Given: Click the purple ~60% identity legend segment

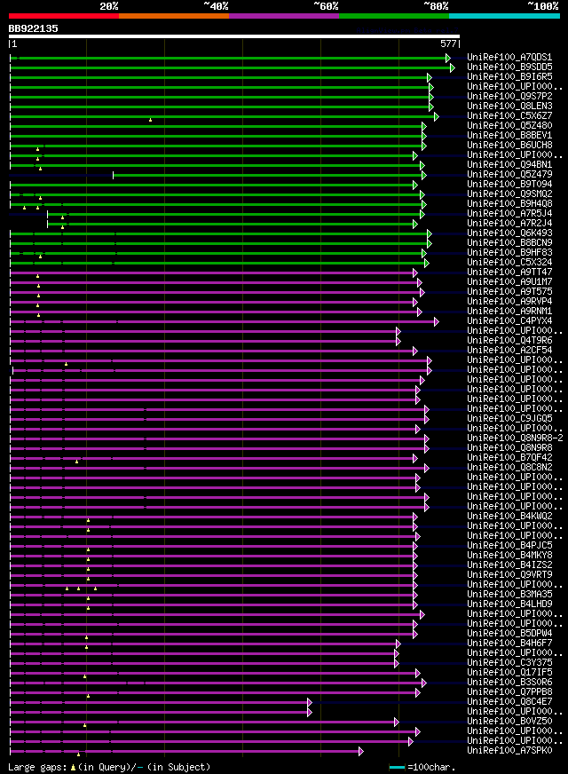Looking at the screenshot, I should pos(284,16).
